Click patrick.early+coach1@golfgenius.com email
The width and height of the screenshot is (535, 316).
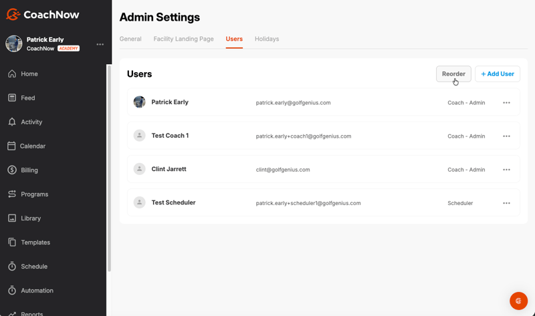304,136
